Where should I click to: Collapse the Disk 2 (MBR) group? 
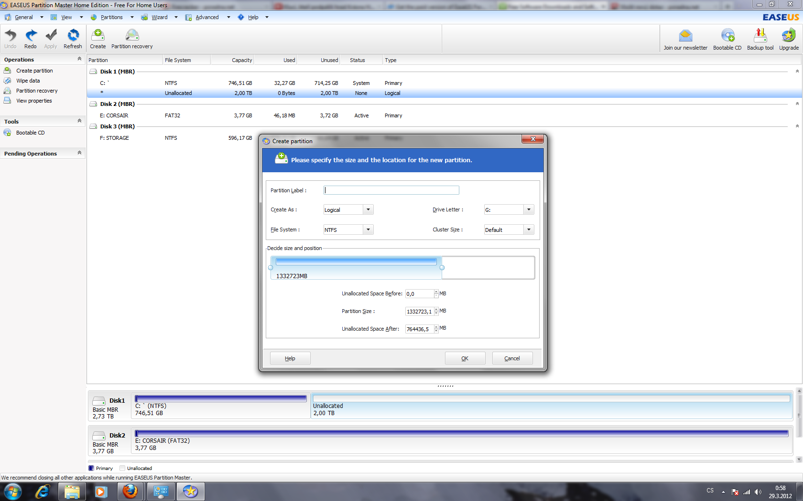tap(797, 104)
